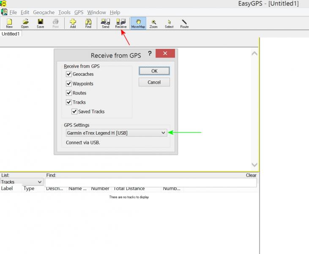Expand the Tracks list type dropdown
309x254 pixels.
coord(22,182)
